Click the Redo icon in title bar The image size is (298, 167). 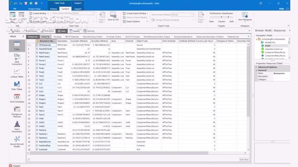point(20,3)
